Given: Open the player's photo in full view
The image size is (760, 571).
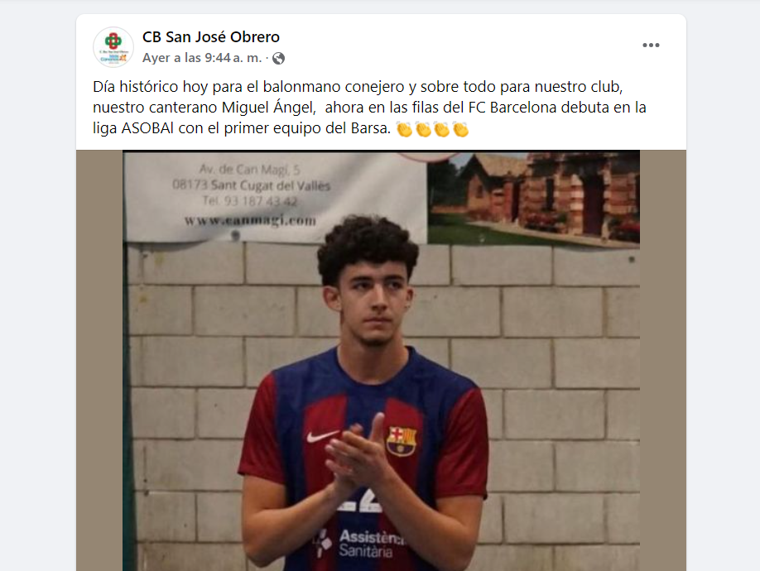Looking at the screenshot, I should (381, 360).
